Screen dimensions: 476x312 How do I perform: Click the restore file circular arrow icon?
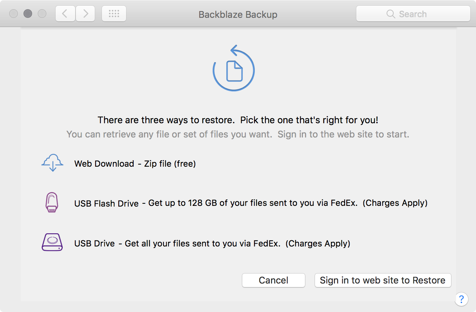234,68
